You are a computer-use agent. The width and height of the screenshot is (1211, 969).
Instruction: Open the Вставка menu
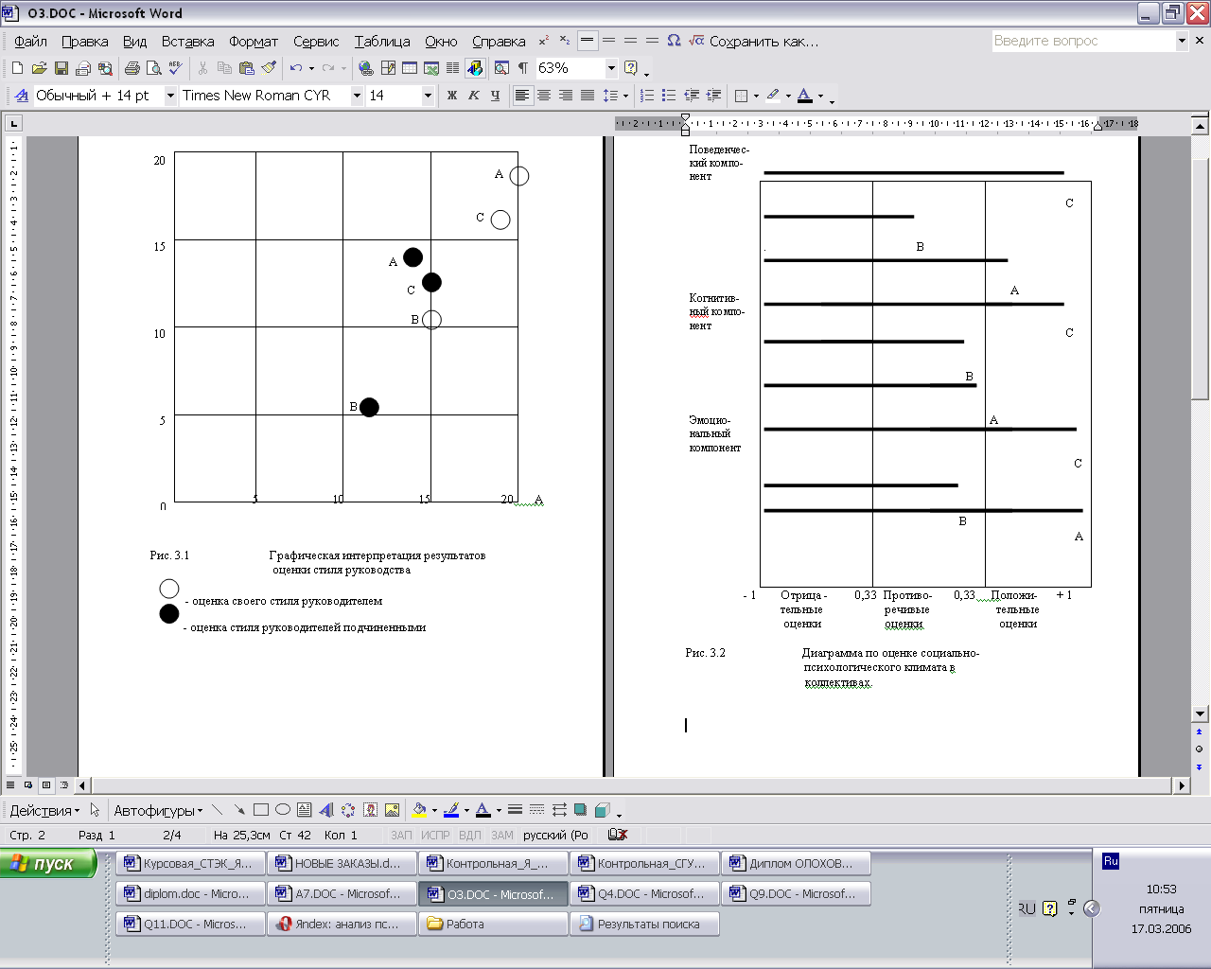[x=187, y=42]
